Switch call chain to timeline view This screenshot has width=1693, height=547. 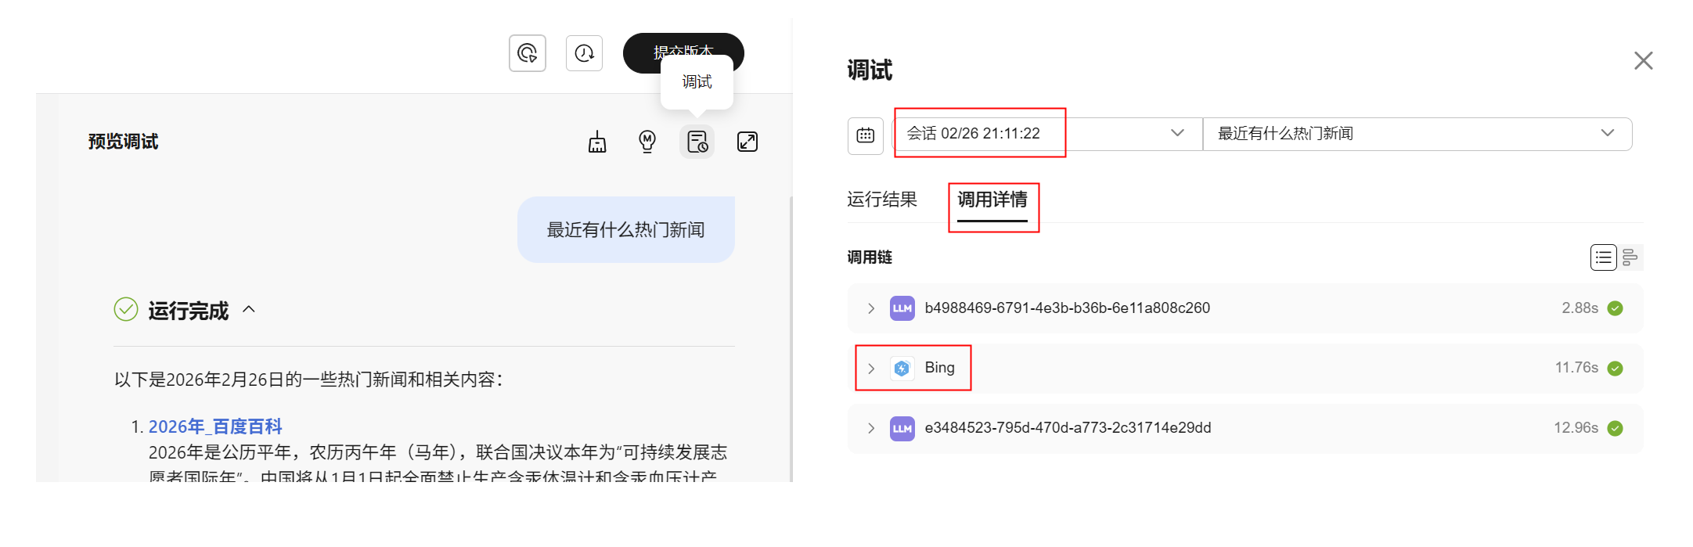(x=1630, y=257)
